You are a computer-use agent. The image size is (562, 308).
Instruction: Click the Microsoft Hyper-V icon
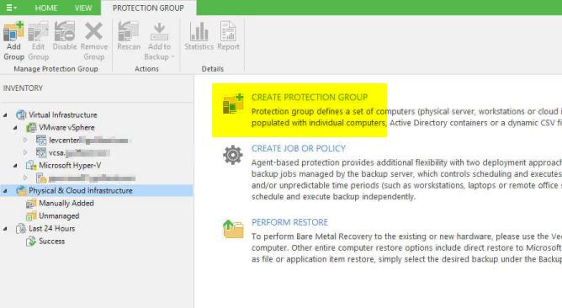tap(31, 165)
